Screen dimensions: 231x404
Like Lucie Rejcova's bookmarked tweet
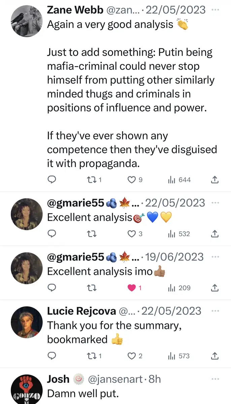point(132,356)
